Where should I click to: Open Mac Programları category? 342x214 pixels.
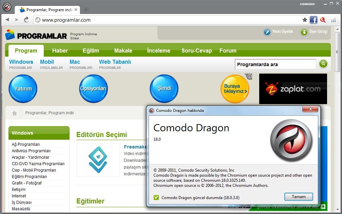(x=81, y=64)
